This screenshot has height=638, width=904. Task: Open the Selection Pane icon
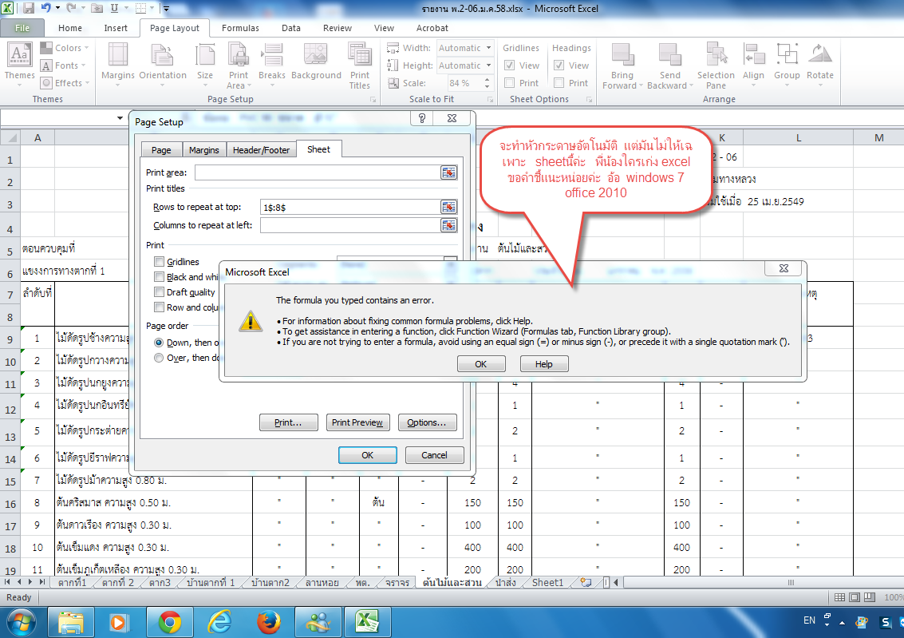tap(716, 65)
